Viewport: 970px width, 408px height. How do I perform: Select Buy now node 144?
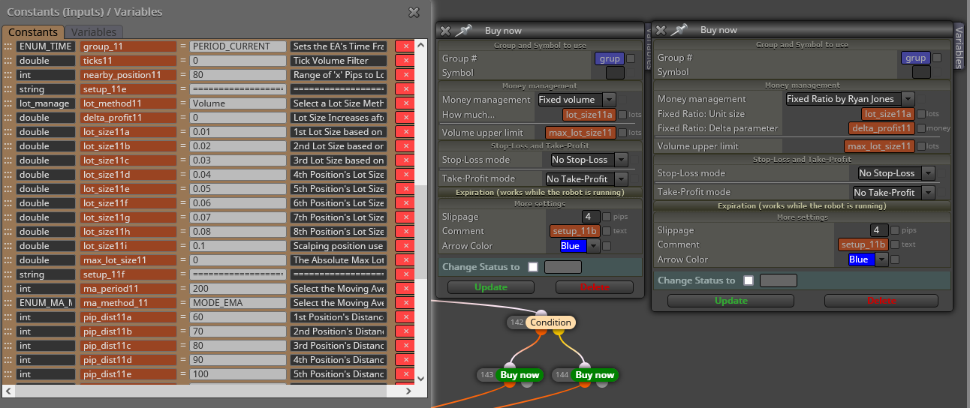point(595,375)
